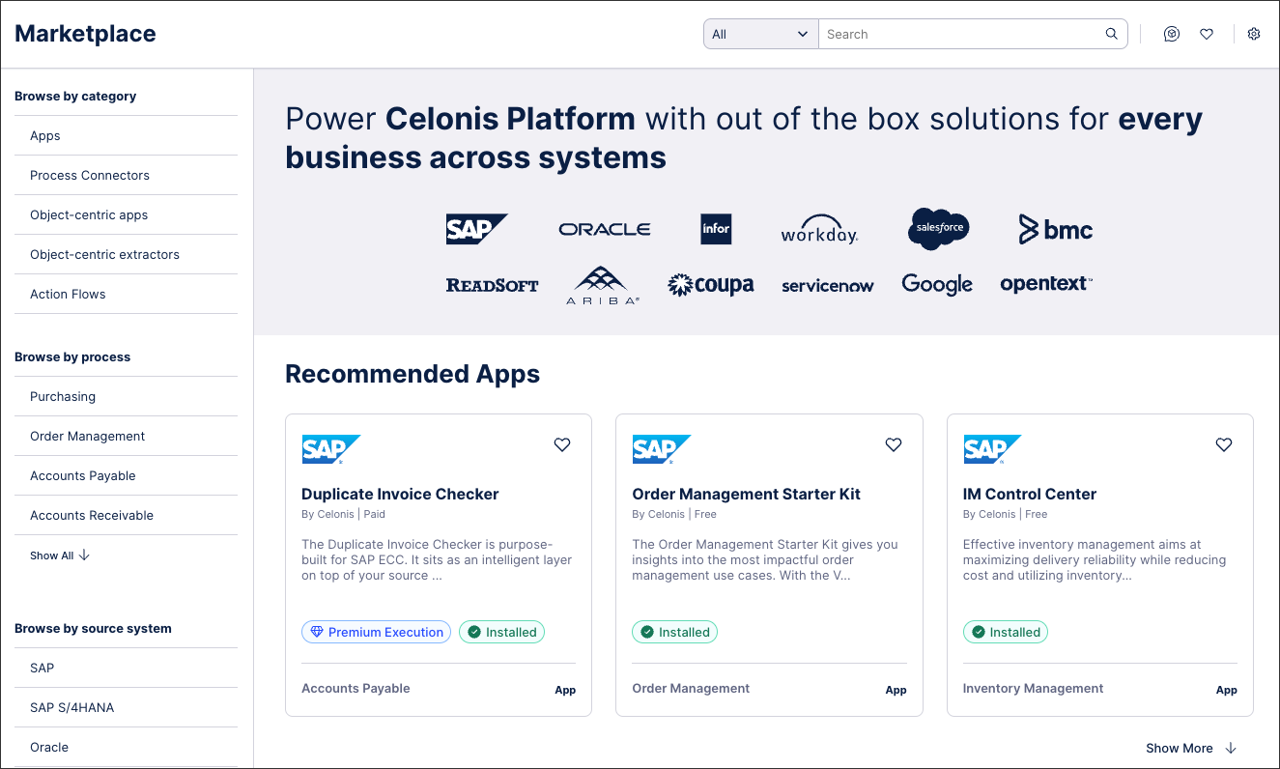1280x769 pixels.
Task: Browse Action Flows category
Action: [x=126, y=294]
